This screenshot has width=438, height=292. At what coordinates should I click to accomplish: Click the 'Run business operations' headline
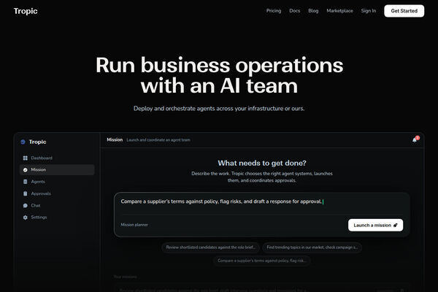[219, 75]
